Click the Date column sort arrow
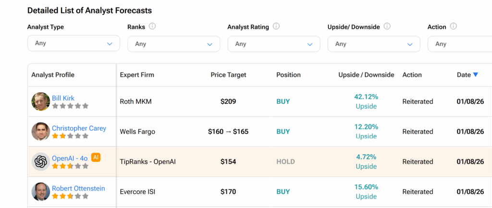The width and height of the screenshot is (492, 208). click(476, 74)
